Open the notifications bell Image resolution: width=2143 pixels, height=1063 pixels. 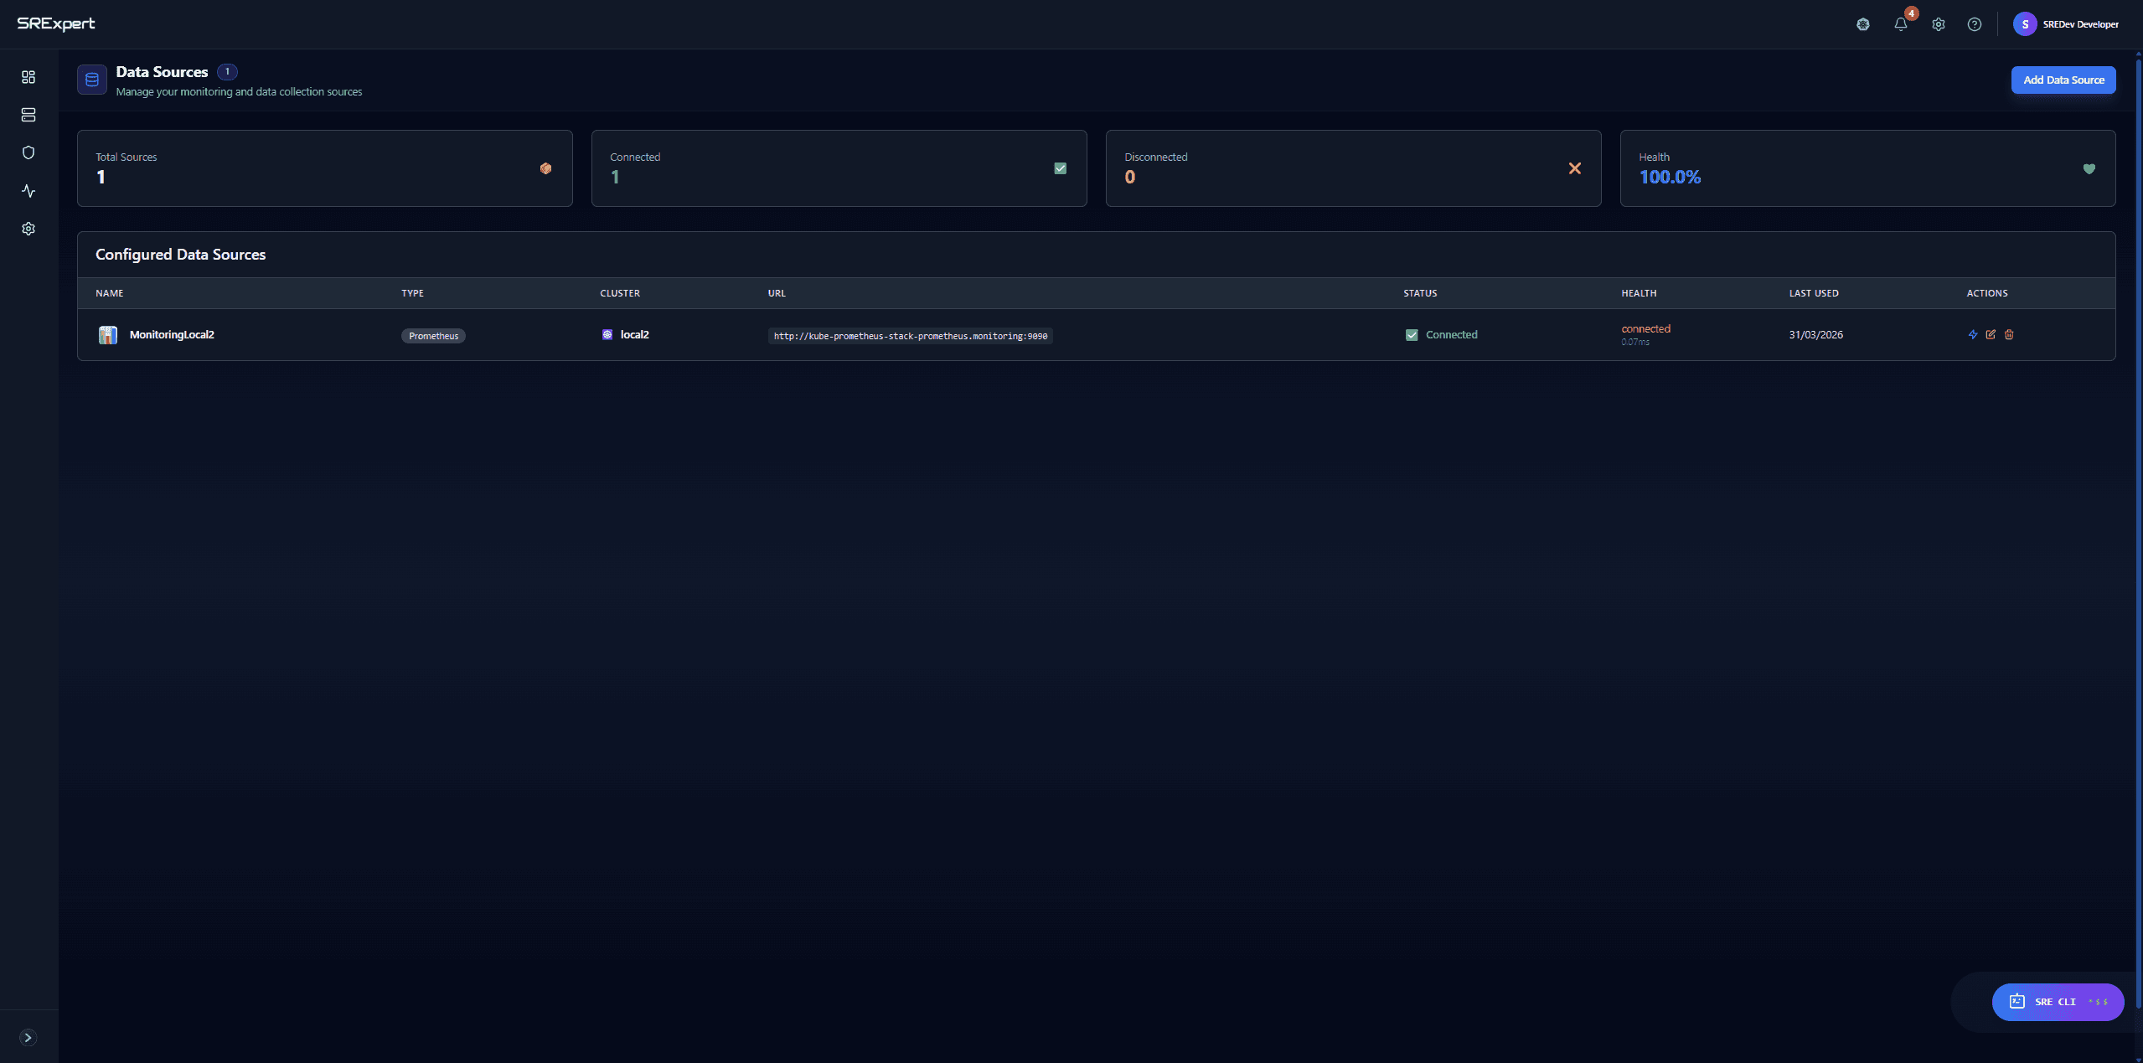pyautogui.click(x=1901, y=24)
